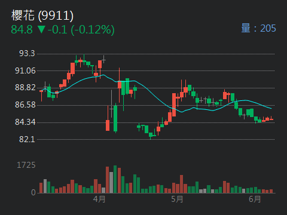Image resolution: width=287 pixels, height=215 pixels.
Task: Click the volume label 量：205
Action: (x=258, y=28)
